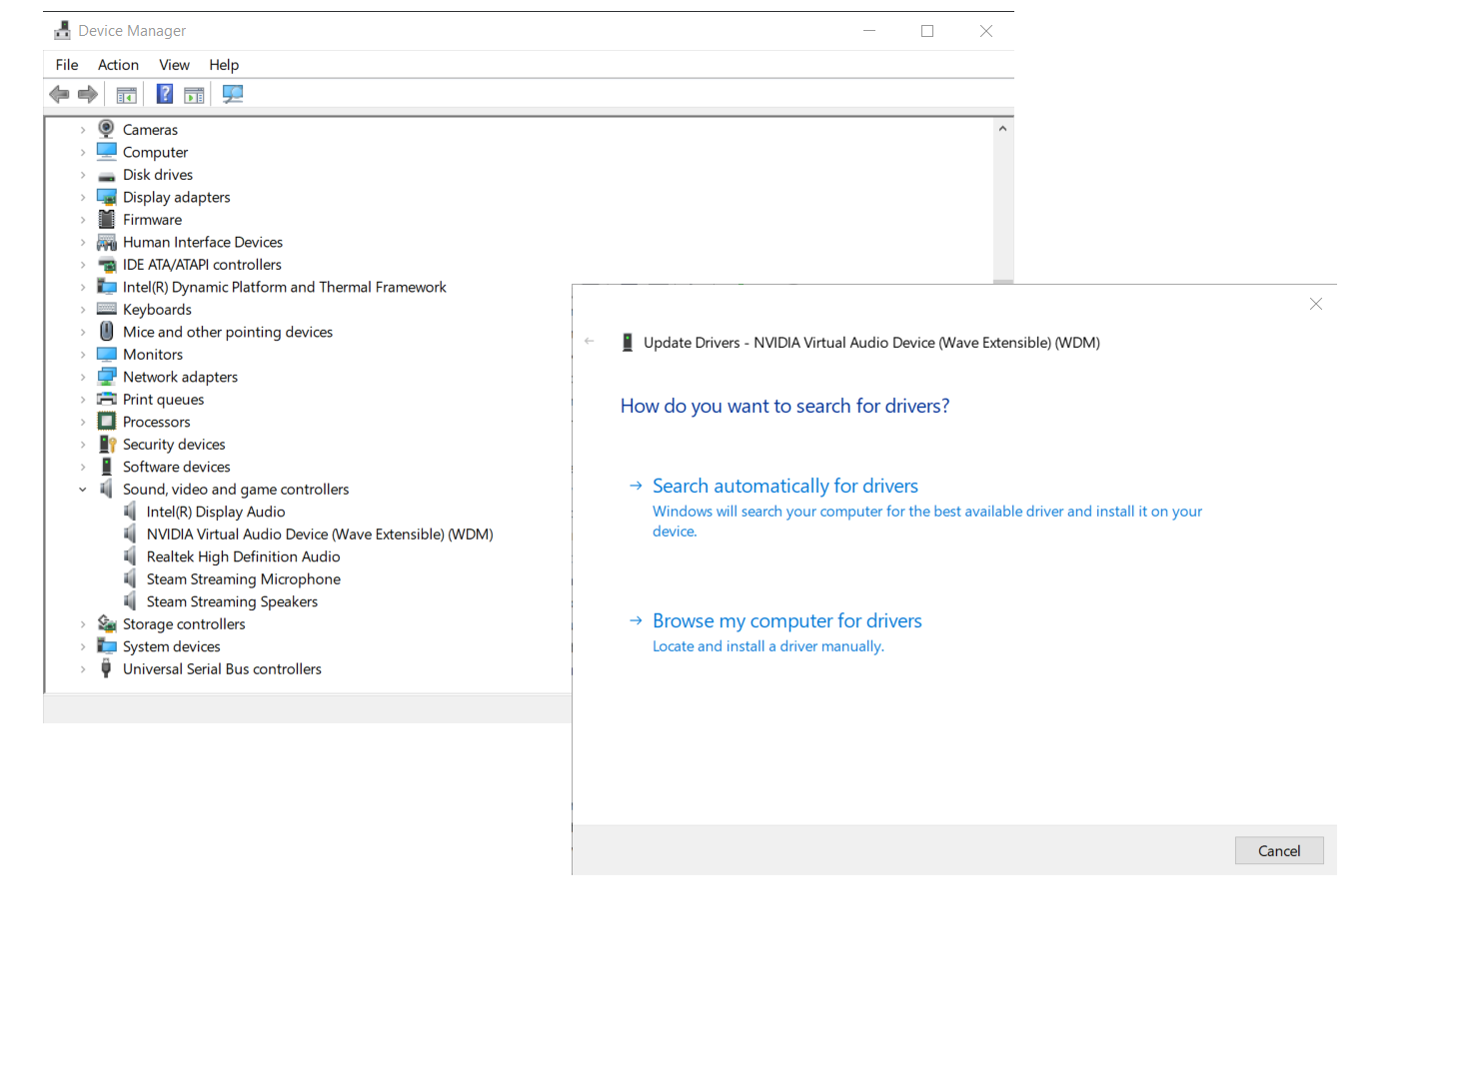Select Steam Streaming Speakers device
1469x1077 pixels.
click(232, 601)
